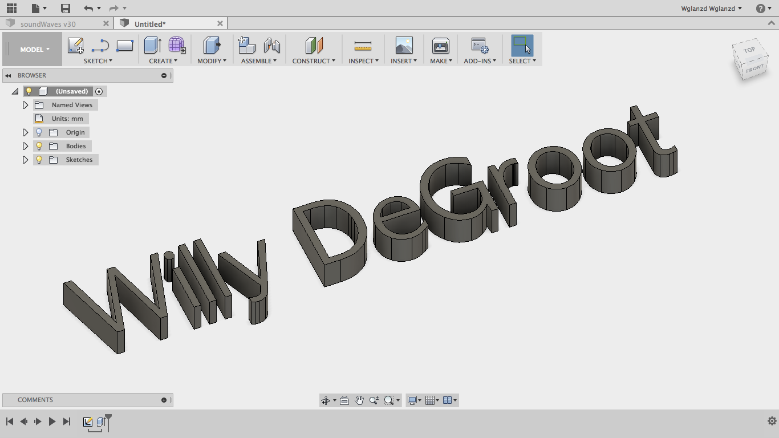Select the Extrude tool in Create
The image size is (779, 438).
[x=152, y=46]
